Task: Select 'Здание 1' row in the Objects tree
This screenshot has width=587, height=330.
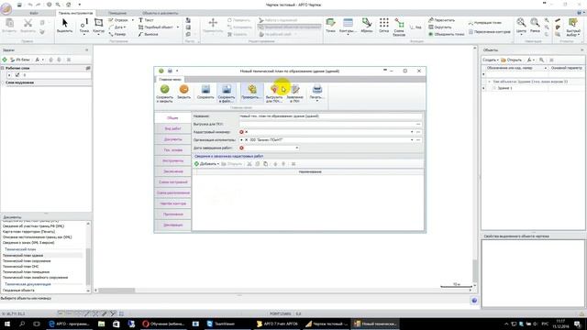Action: coord(504,88)
